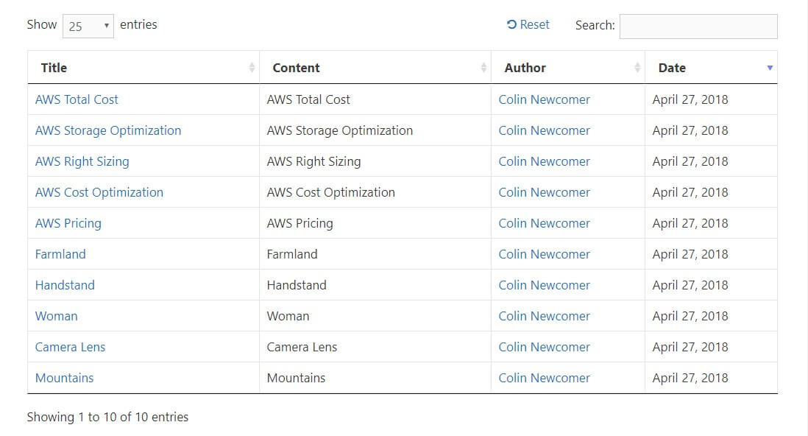Click the date in the AWS Total Cost row

tap(690, 99)
